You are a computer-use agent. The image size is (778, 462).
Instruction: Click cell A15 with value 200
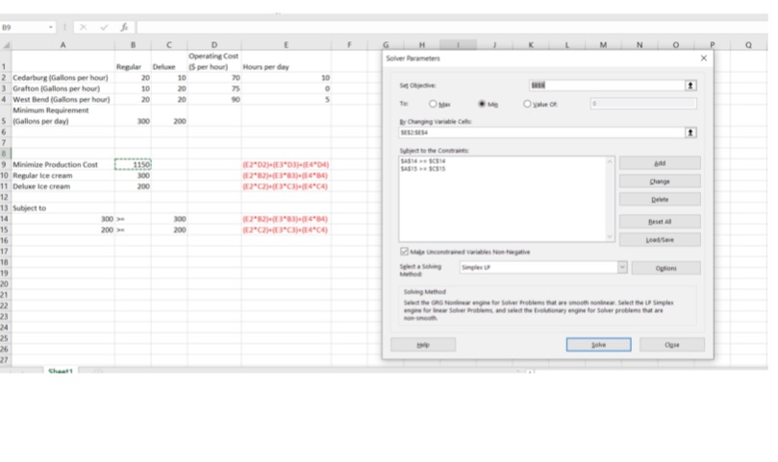(x=63, y=230)
